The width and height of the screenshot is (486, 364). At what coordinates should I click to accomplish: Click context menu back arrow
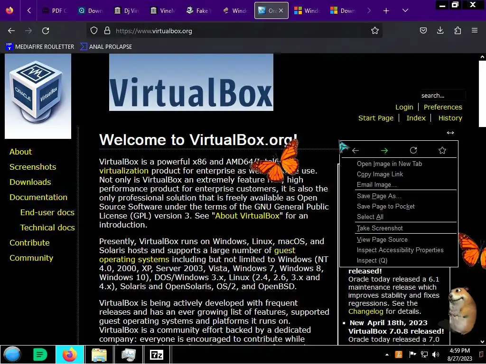click(355, 150)
